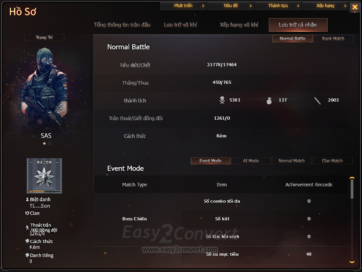362x272 pixels.
Task: Expand the Phát triển menu arrow
Action: (203, 6)
